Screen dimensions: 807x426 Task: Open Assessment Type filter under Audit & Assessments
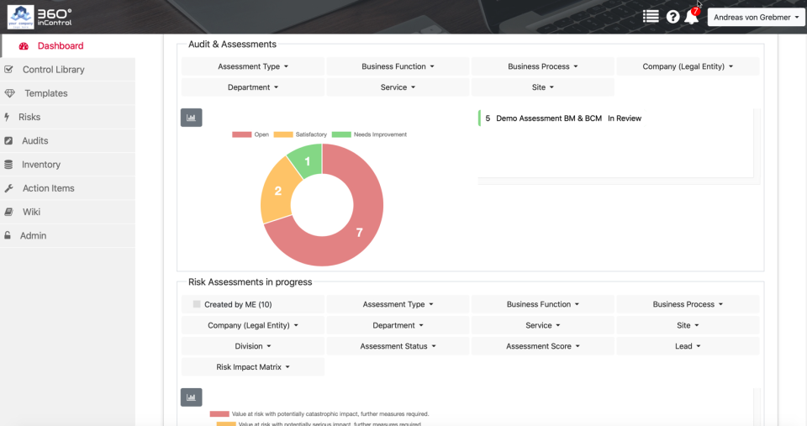coord(253,66)
